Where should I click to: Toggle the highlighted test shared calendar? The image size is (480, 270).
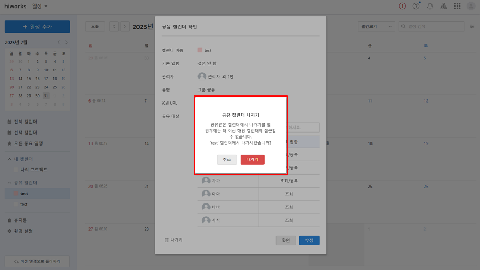[16, 194]
